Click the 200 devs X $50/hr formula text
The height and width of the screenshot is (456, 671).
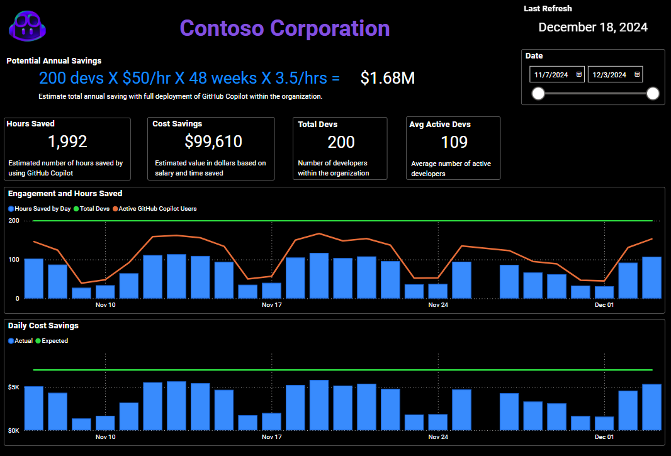click(189, 78)
